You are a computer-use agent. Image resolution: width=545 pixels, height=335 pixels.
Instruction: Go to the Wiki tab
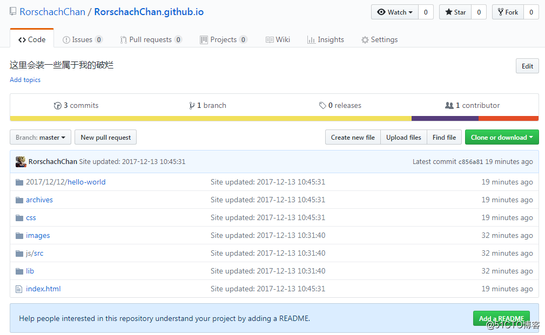[x=278, y=39]
